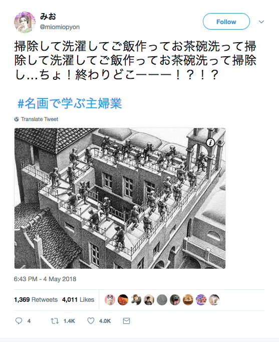The height and width of the screenshot is (342, 279).
Task: Retweet using the retweet arrows icon
Action: [x=55, y=321]
